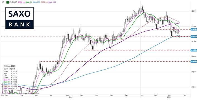Click the 1.20000 price axis label
Image resolution: width=197 pixels, height=100 pixels.
[193, 27]
